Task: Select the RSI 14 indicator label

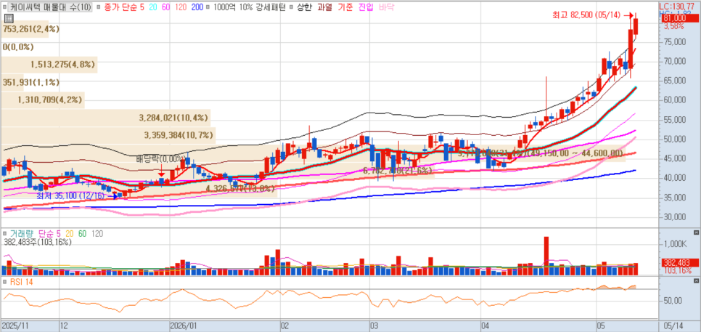Action: (x=22, y=281)
